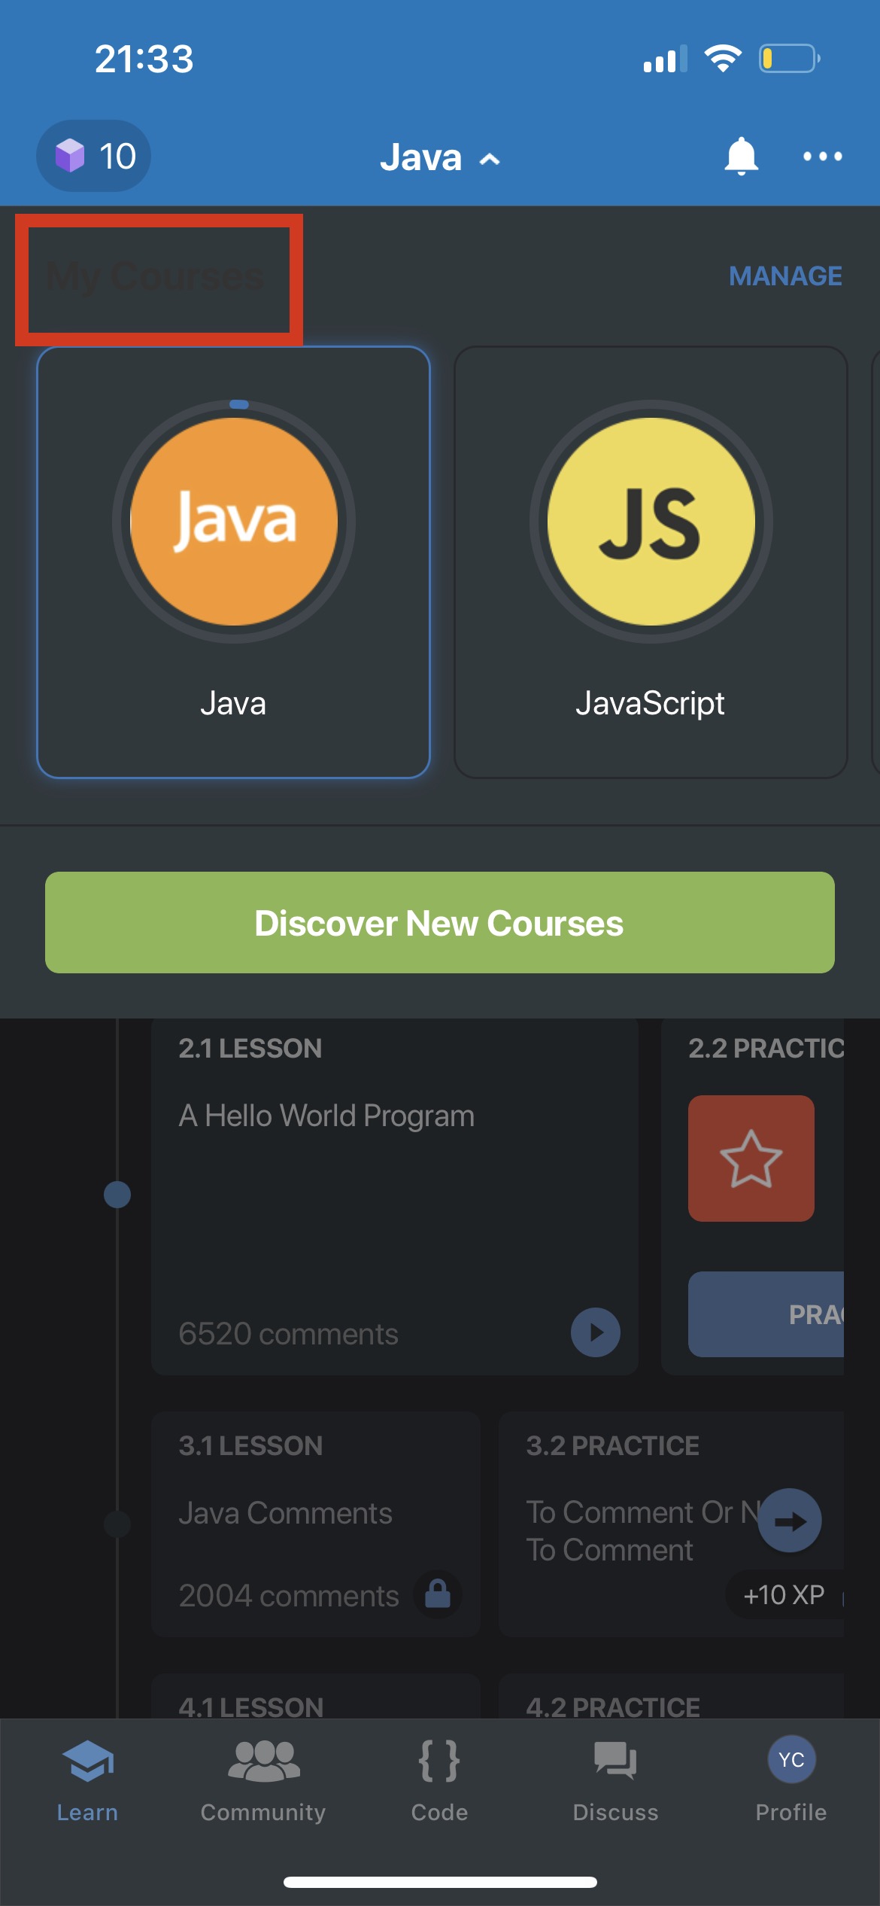Screen dimensions: 880x1906
Task: Tap the orange Java logo circle
Action: (234, 522)
